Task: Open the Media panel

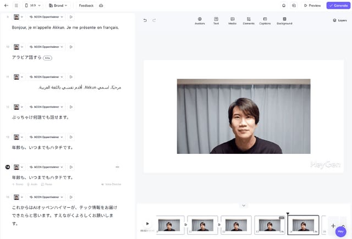Action: [232, 20]
